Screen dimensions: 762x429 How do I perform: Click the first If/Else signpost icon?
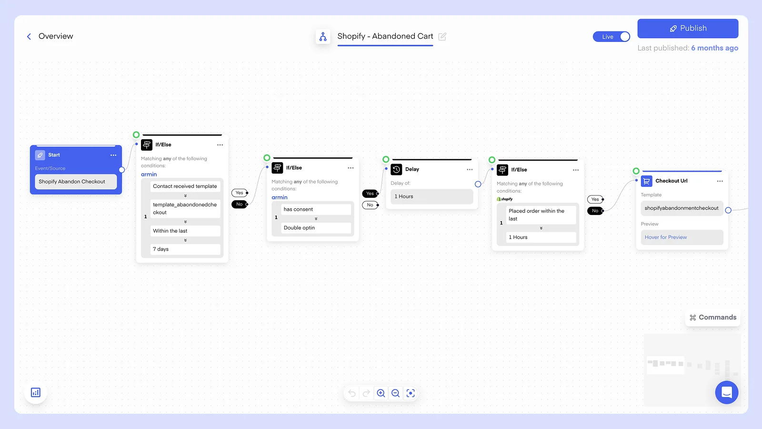147,145
